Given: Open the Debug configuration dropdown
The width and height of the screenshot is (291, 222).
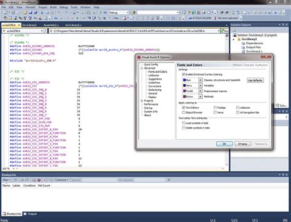Looking at the screenshot, I should click(x=118, y=13).
